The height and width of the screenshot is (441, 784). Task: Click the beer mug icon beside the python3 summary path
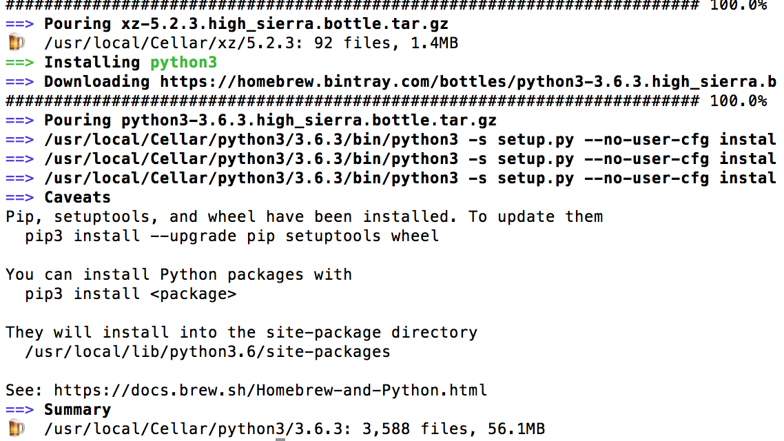click(x=15, y=429)
